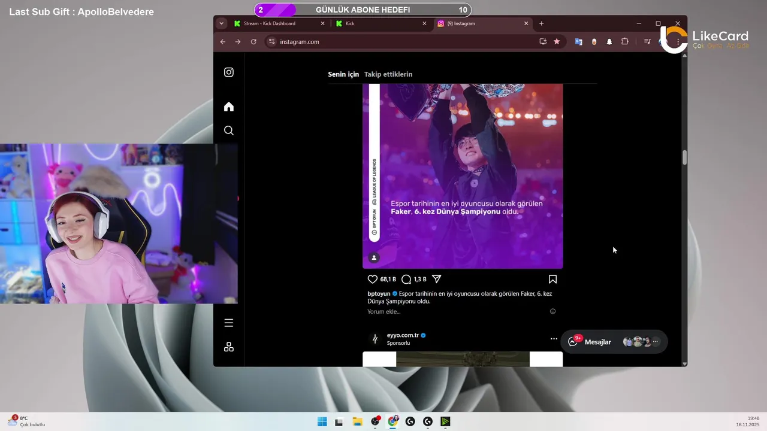Open Snapchat ghost extension icon

609,42
